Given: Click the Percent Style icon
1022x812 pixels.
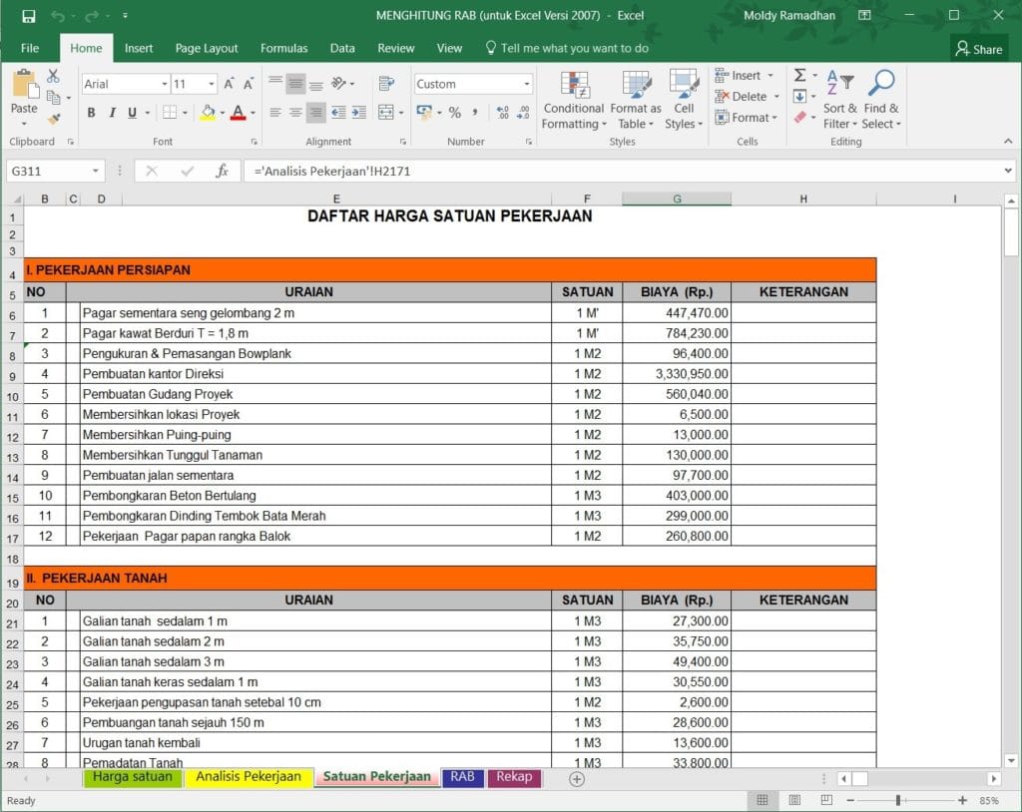Looking at the screenshot, I should [x=455, y=112].
